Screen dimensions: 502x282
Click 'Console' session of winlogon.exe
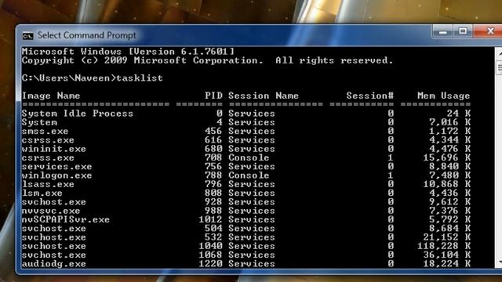249,175
